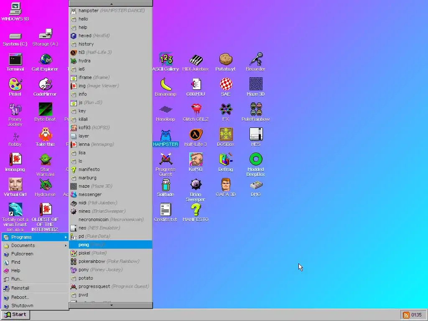
Task: Choose Fullscreen in the Start menu
Action: (35, 254)
